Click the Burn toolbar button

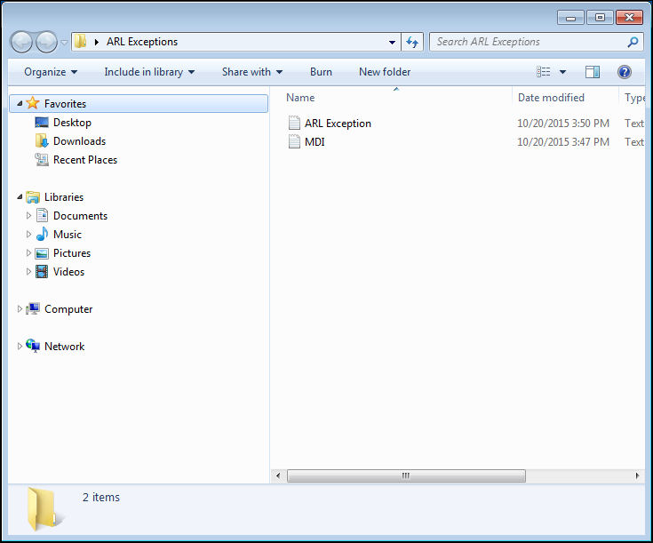(x=321, y=72)
